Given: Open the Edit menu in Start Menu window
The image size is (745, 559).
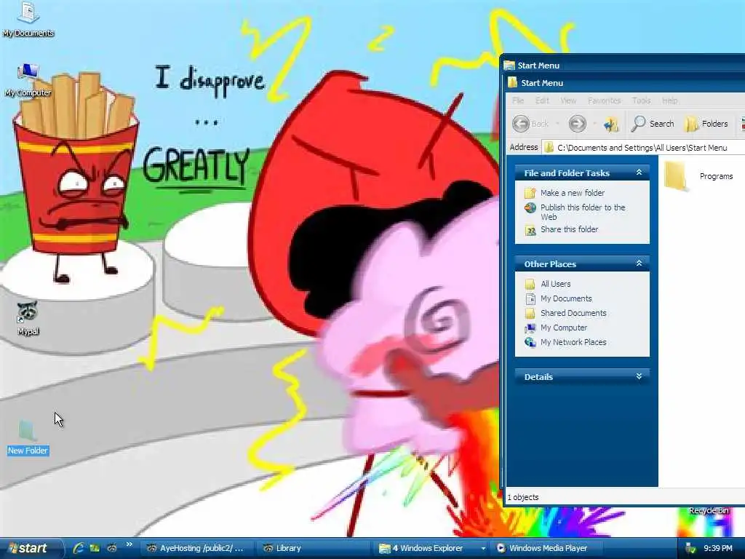Looking at the screenshot, I should [542, 100].
